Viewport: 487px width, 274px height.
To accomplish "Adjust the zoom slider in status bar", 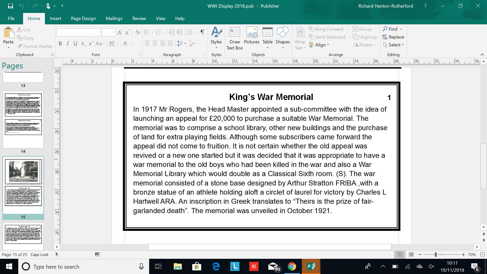I will pos(436,254).
